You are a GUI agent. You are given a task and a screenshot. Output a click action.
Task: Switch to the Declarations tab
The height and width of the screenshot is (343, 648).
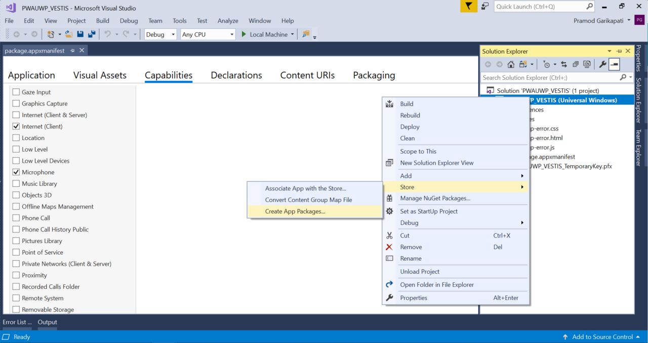coord(236,75)
